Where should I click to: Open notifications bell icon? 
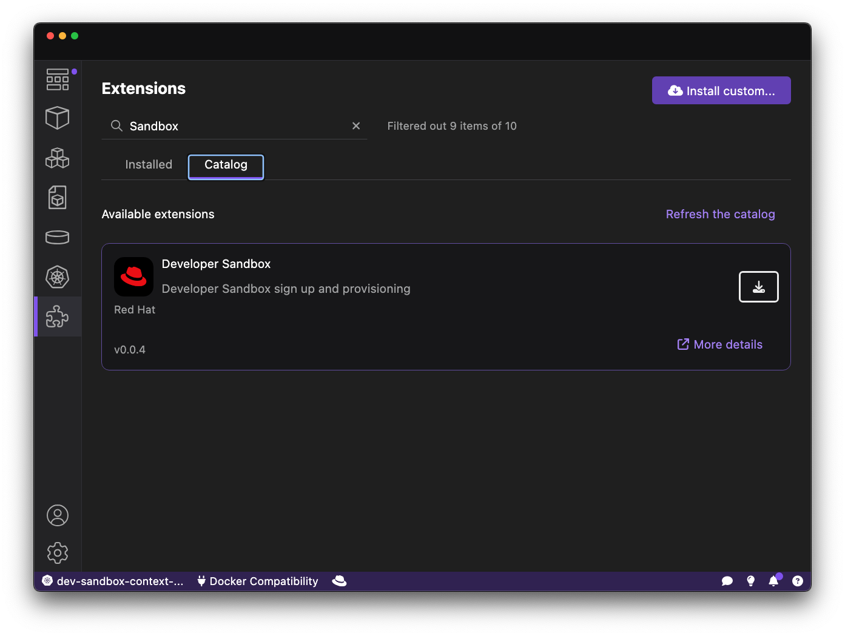(773, 581)
